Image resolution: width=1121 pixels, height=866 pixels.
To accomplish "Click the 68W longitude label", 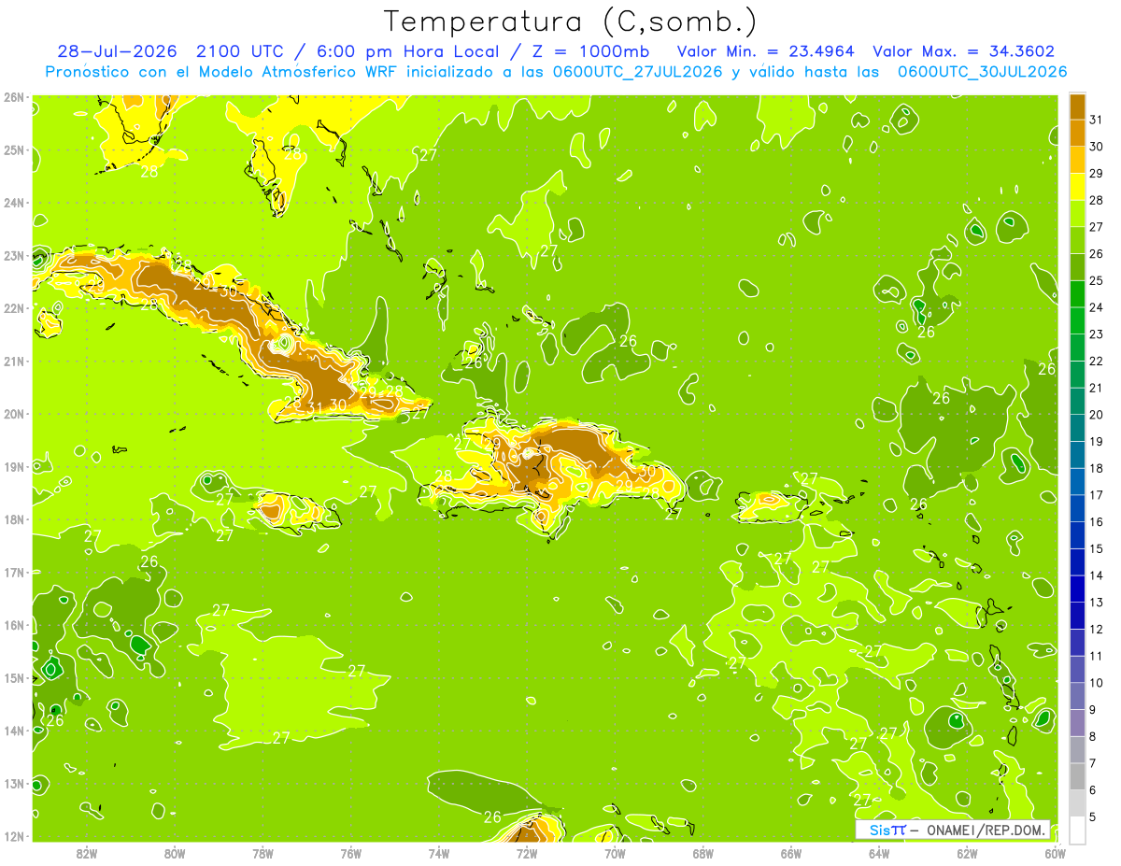I will [702, 853].
